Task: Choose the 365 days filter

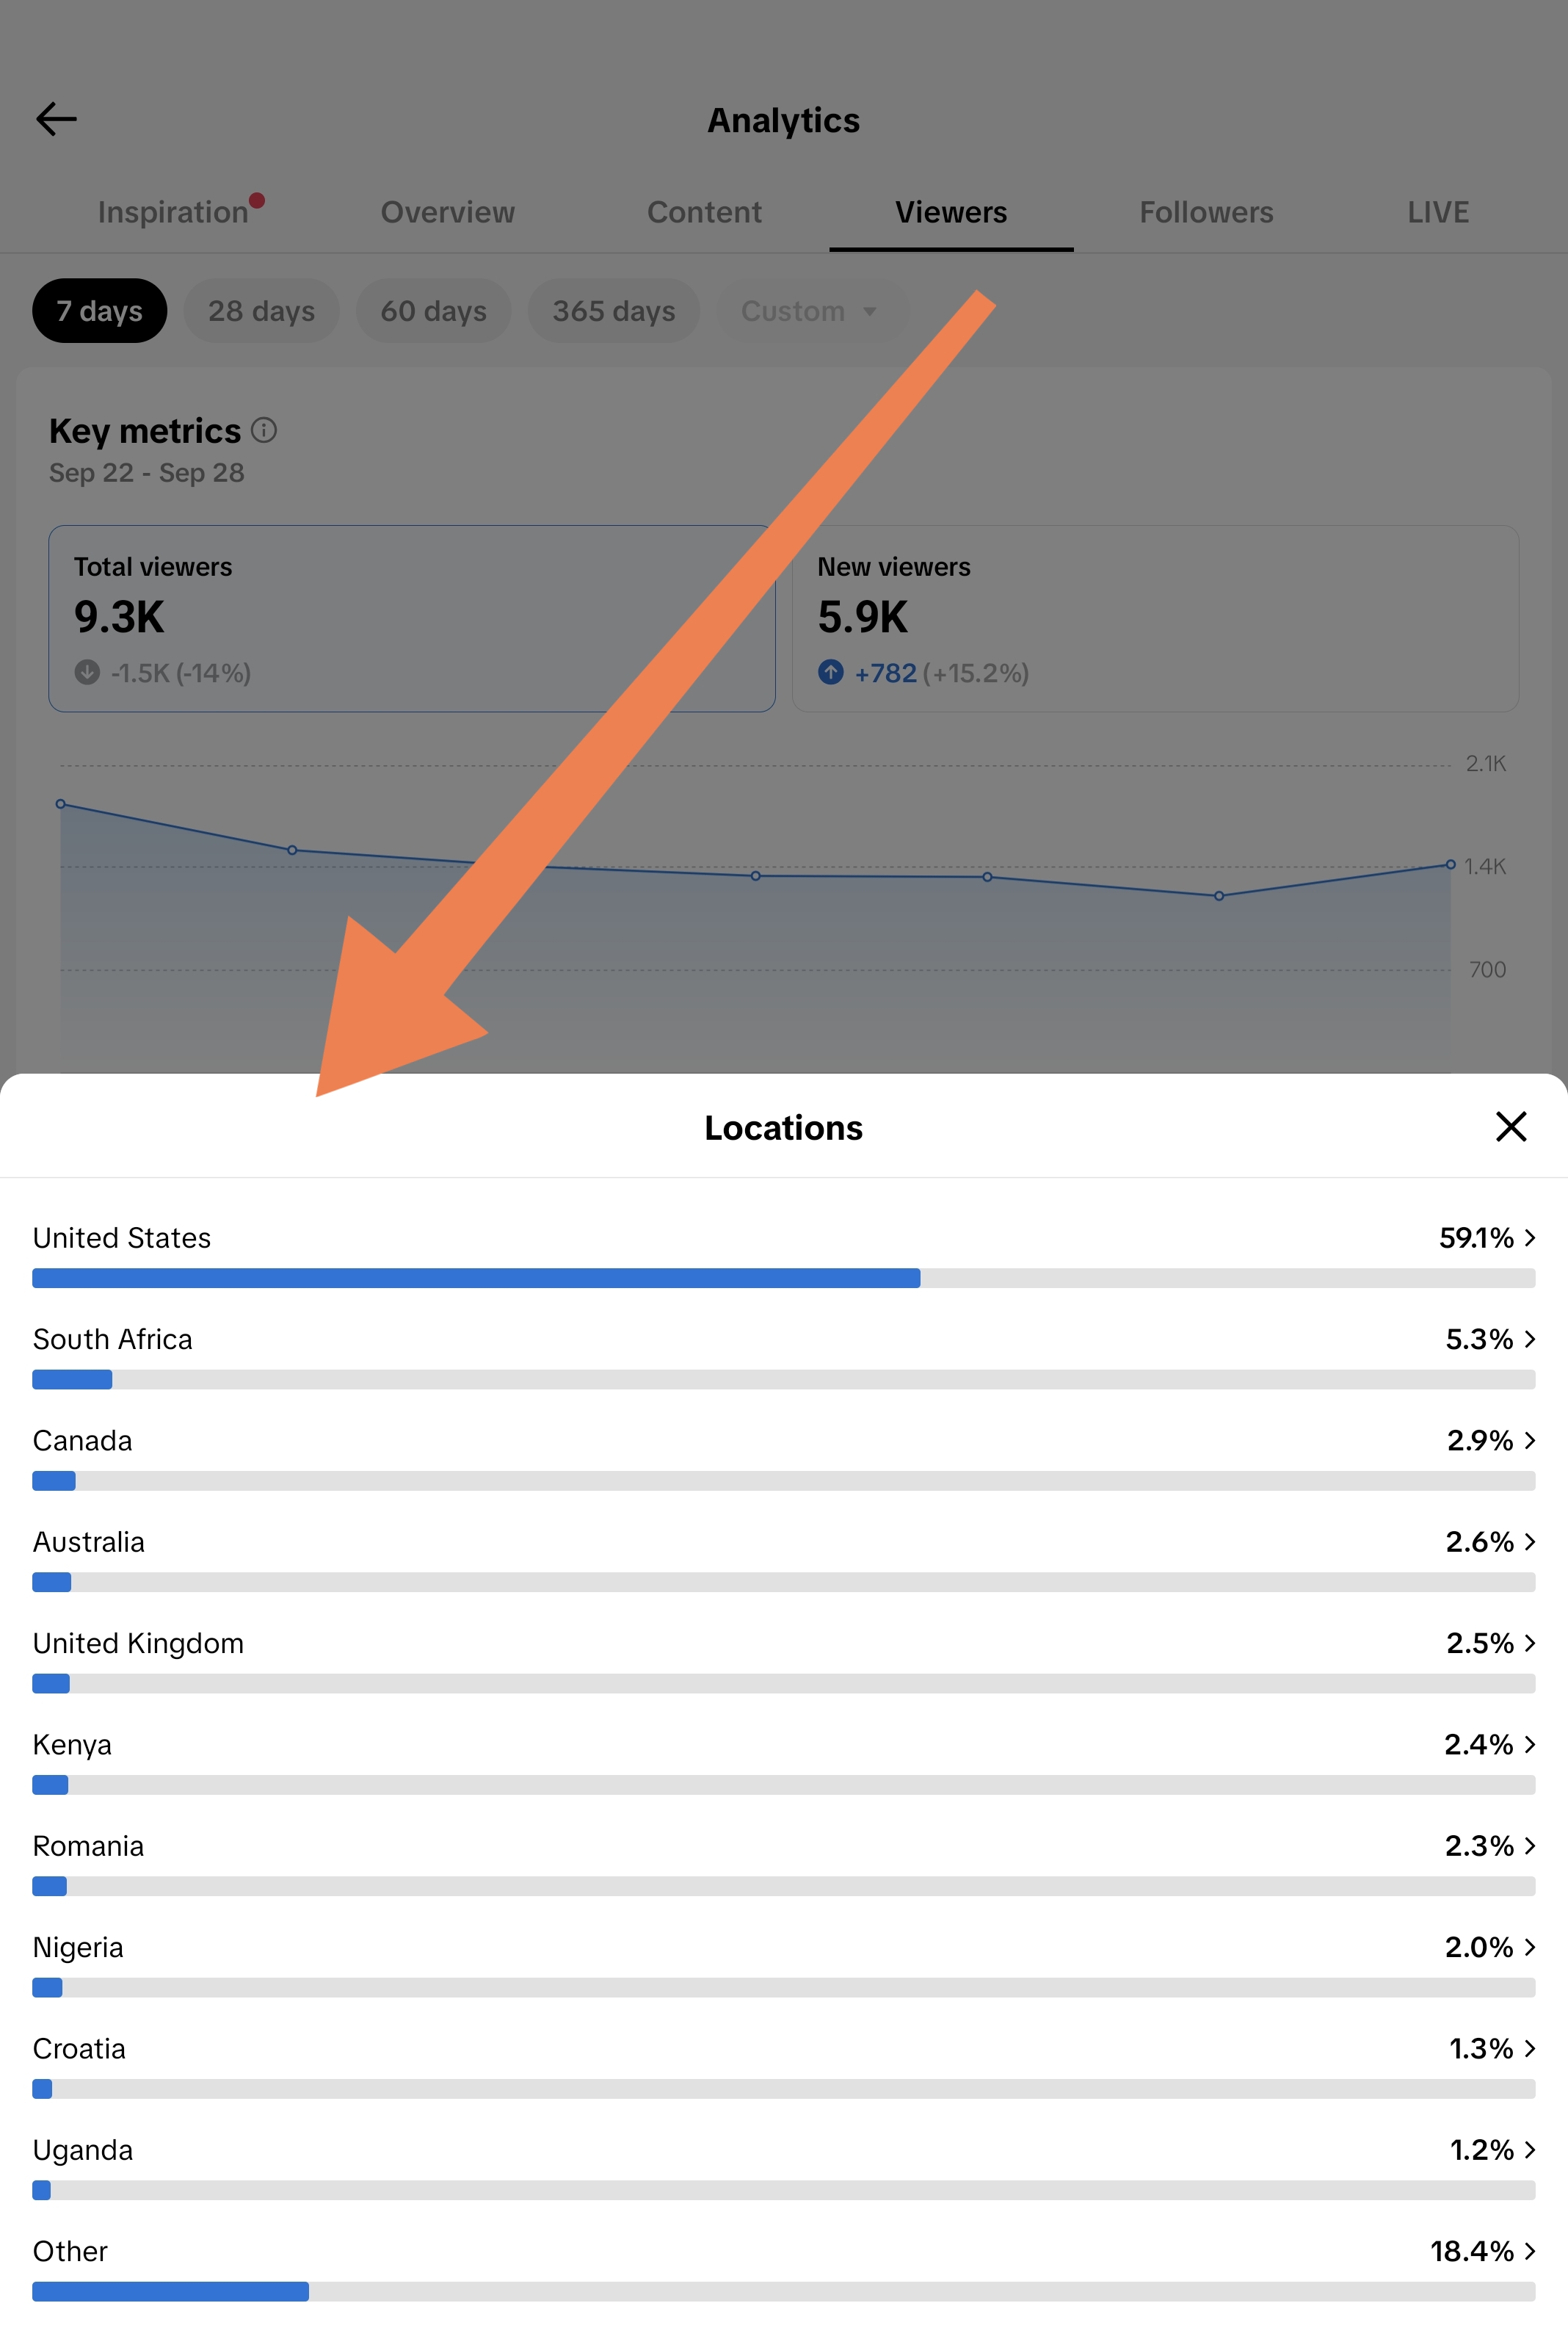Action: click(614, 311)
